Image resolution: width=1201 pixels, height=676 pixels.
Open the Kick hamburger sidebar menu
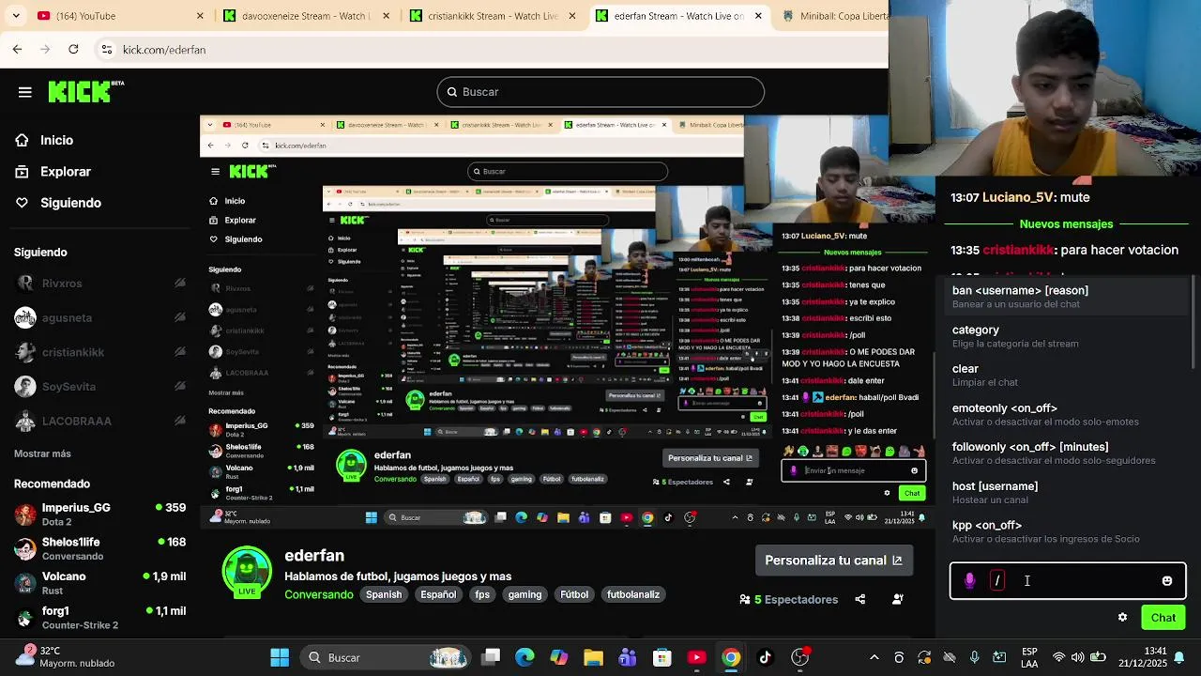click(x=25, y=92)
